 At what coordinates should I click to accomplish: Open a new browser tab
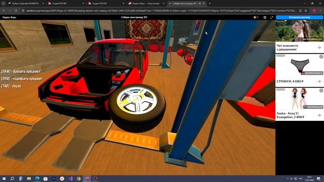tap(210, 4)
